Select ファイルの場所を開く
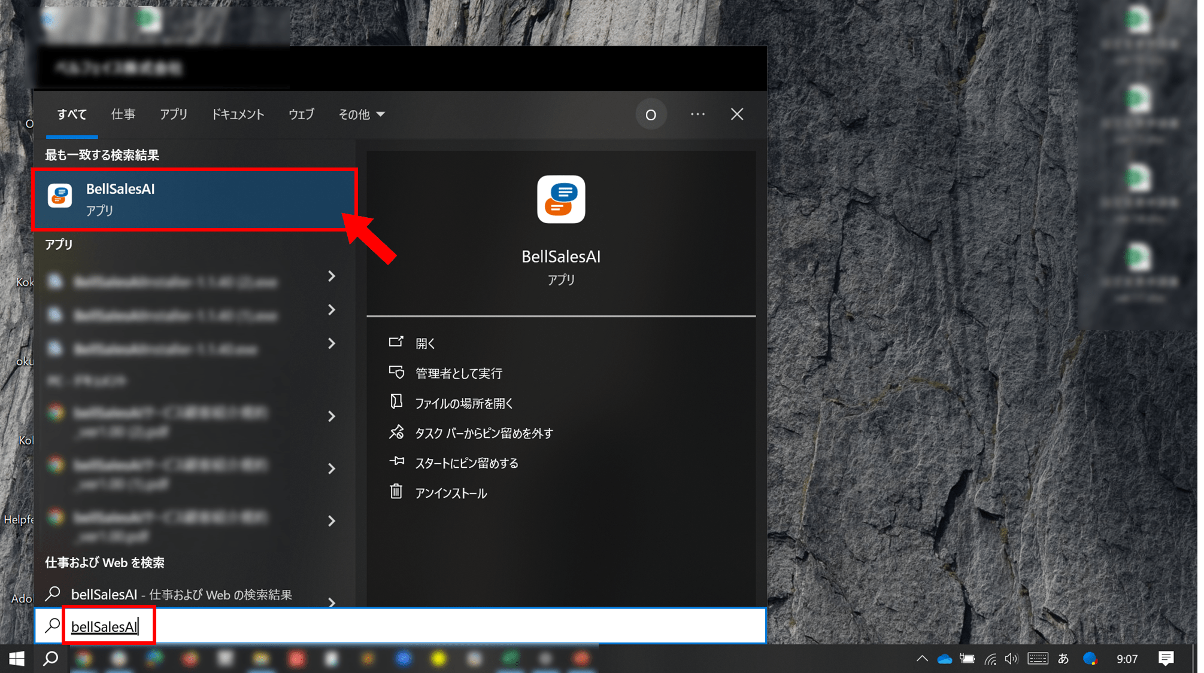The width and height of the screenshot is (1204, 673). click(x=464, y=403)
